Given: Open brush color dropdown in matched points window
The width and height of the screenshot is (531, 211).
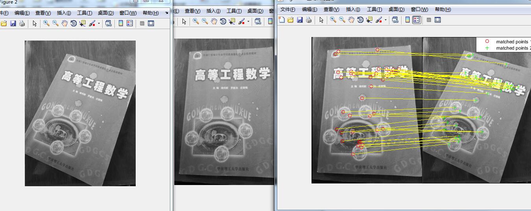Looking at the screenshot, I should (x=385, y=20).
